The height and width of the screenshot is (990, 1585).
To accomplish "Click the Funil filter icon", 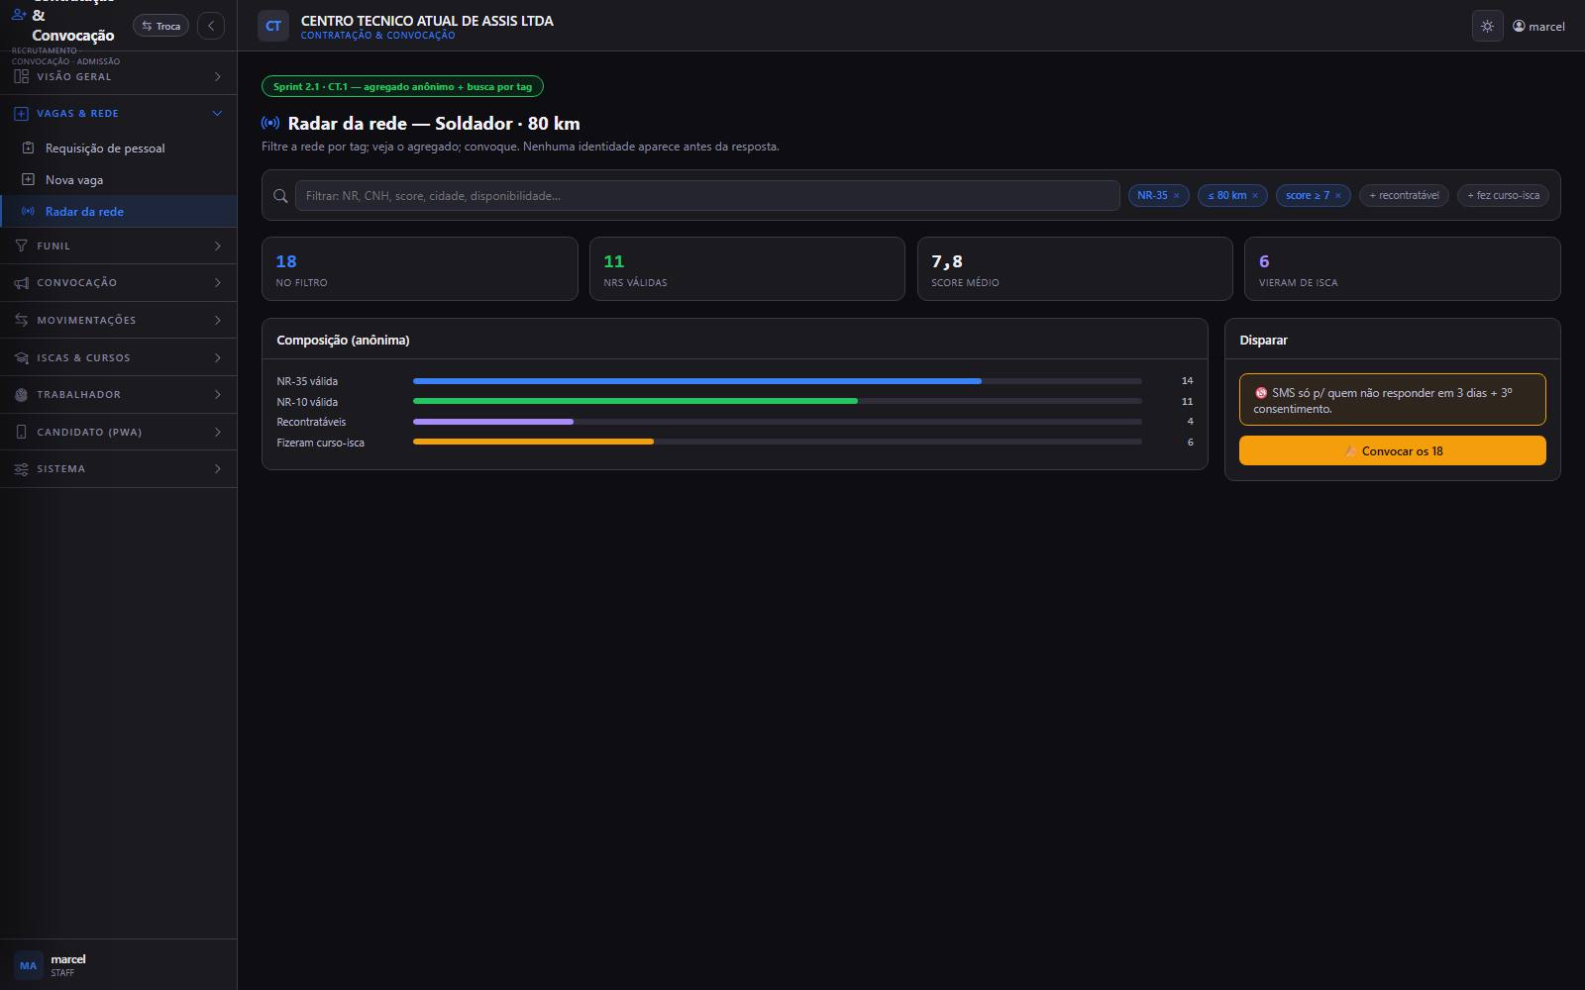I will point(22,246).
